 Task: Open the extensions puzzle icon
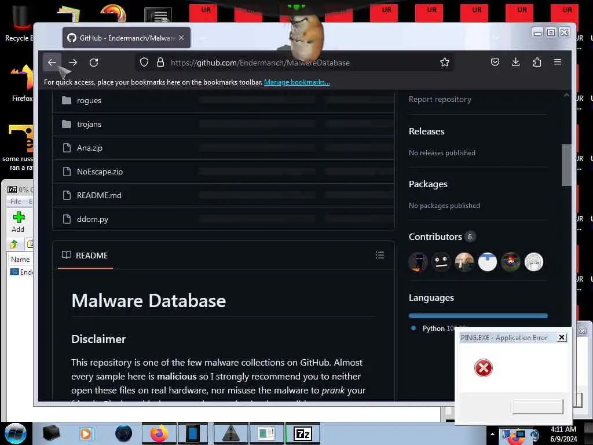[x=537, y=63]
